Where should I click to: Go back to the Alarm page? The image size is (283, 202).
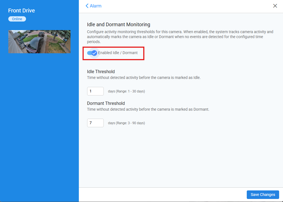click(94, 6)
